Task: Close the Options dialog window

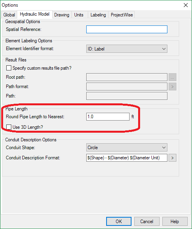Action: (x=186, y=5)
